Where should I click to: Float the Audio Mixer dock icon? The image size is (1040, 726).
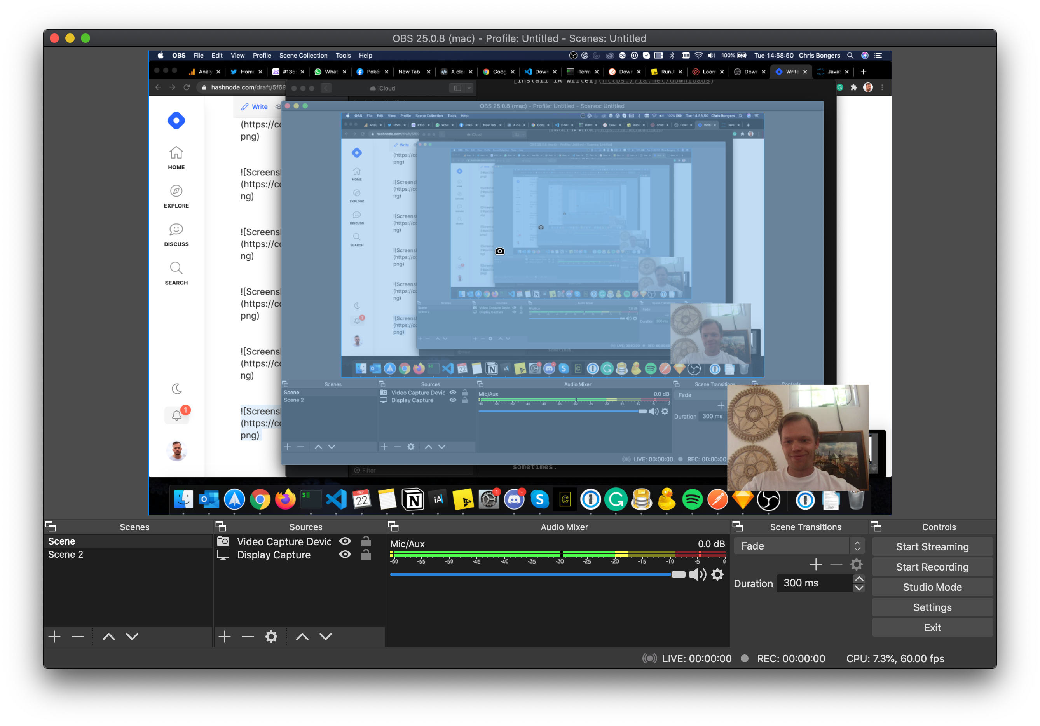(x=393, y=526)
